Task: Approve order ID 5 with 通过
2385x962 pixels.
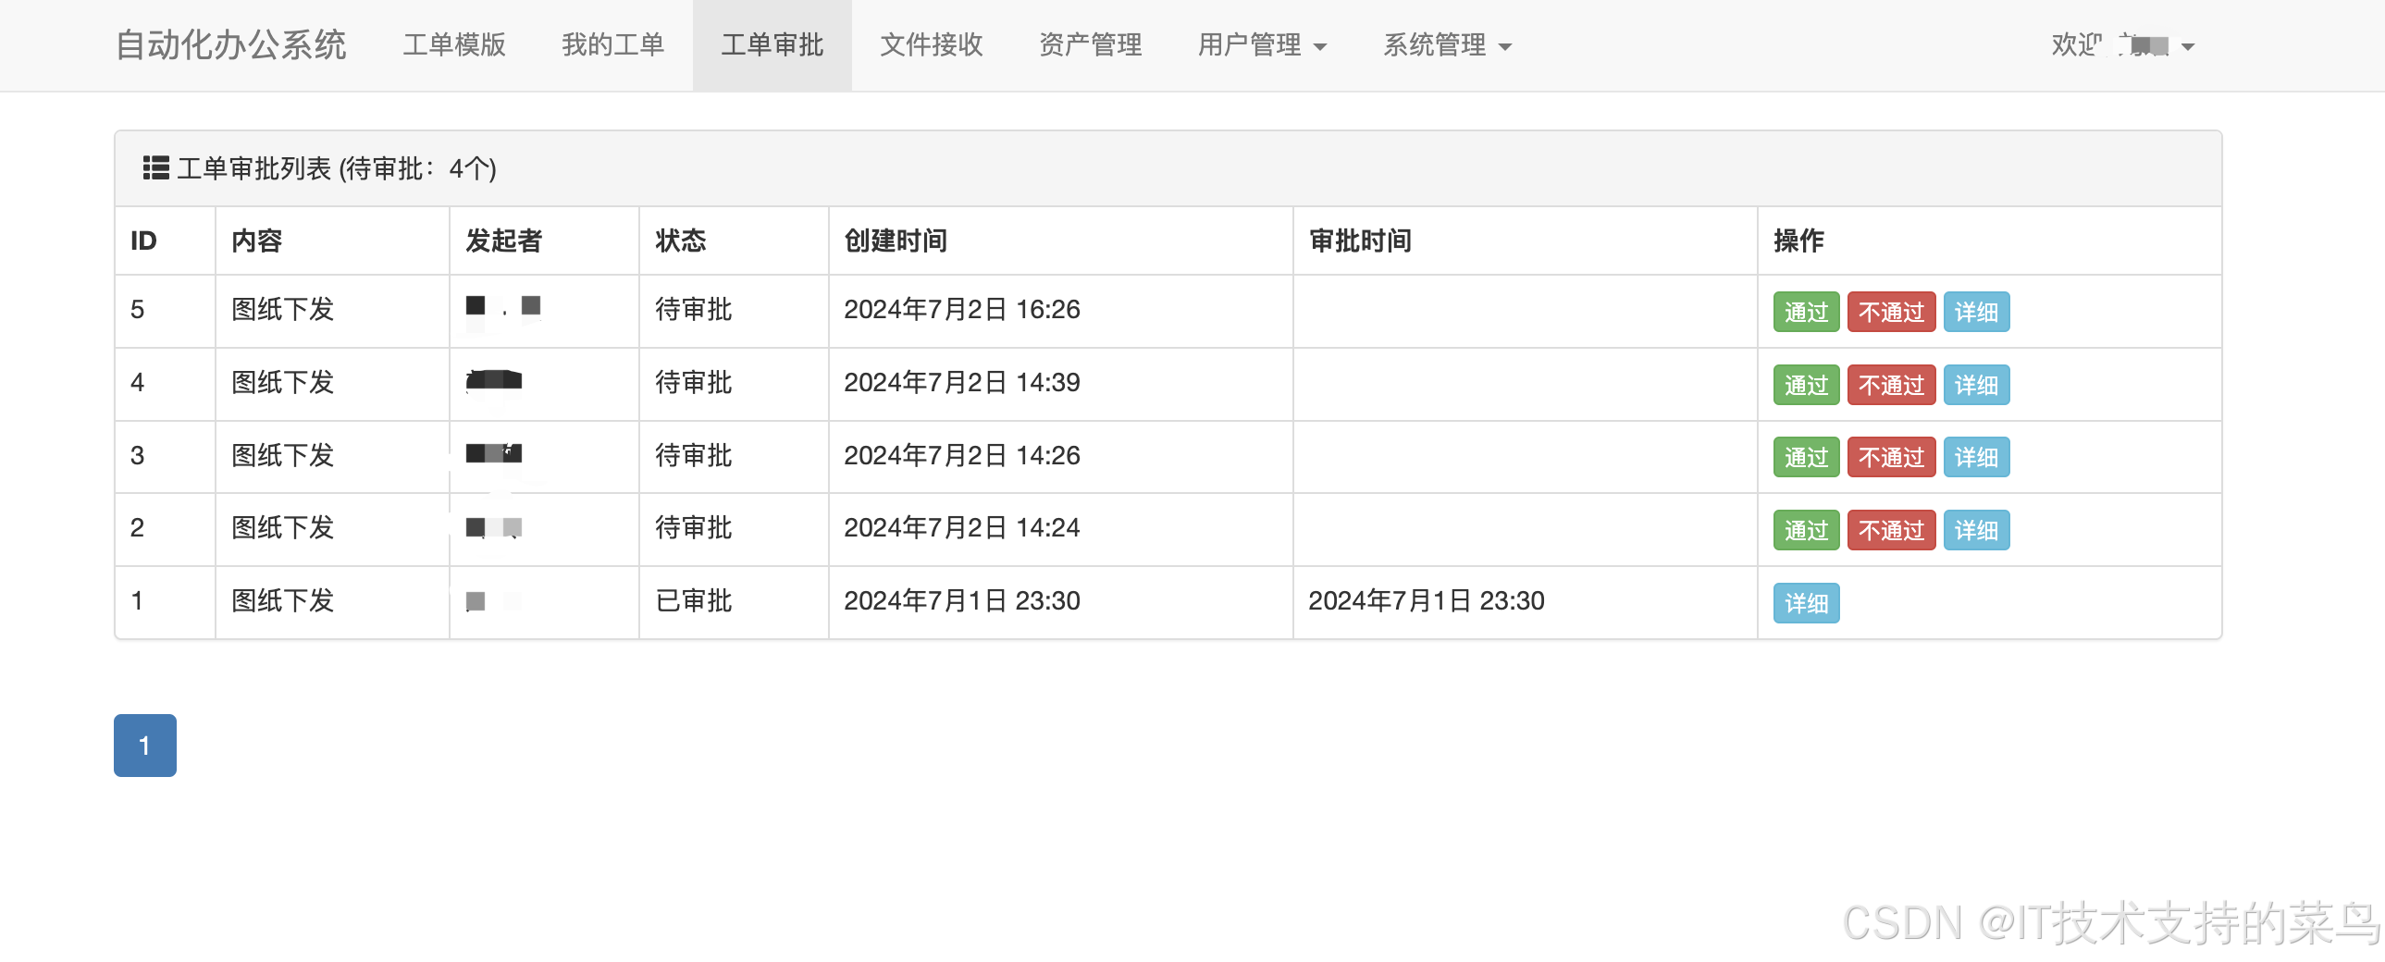Action: (1806, 312)
